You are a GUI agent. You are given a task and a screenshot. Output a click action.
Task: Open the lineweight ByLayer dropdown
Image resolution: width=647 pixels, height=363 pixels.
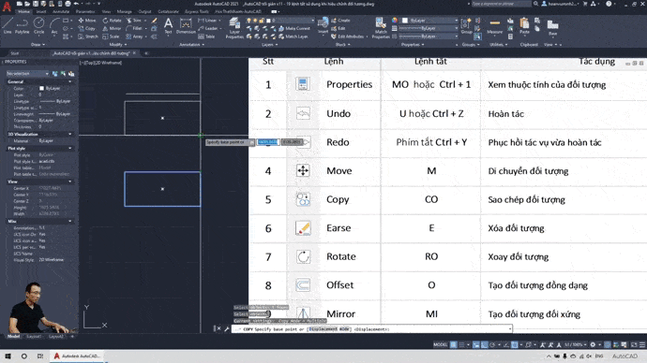tap(429, 28)
